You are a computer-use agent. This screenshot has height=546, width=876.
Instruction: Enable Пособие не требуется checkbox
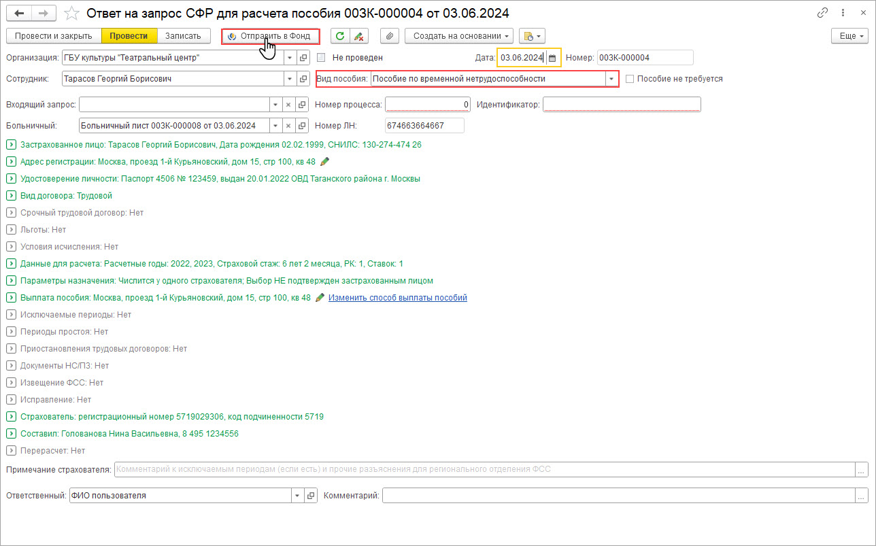pos(630,79)
